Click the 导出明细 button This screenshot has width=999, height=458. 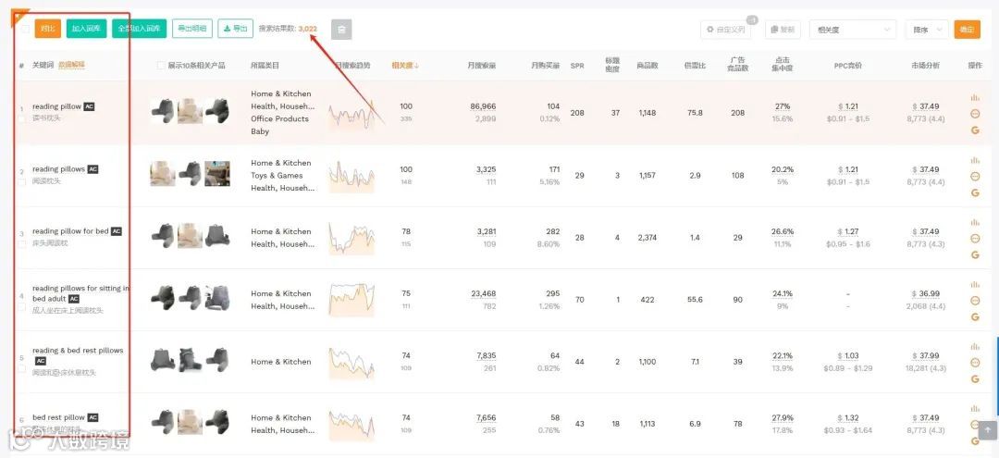coord(191,29)
